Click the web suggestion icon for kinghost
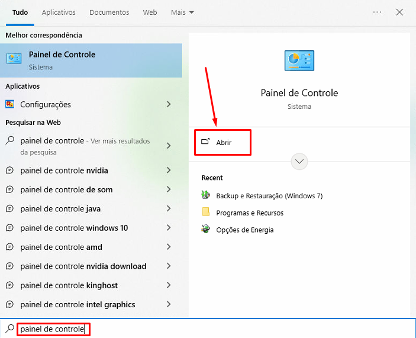 pyautogui.click(x=9, y=285)
